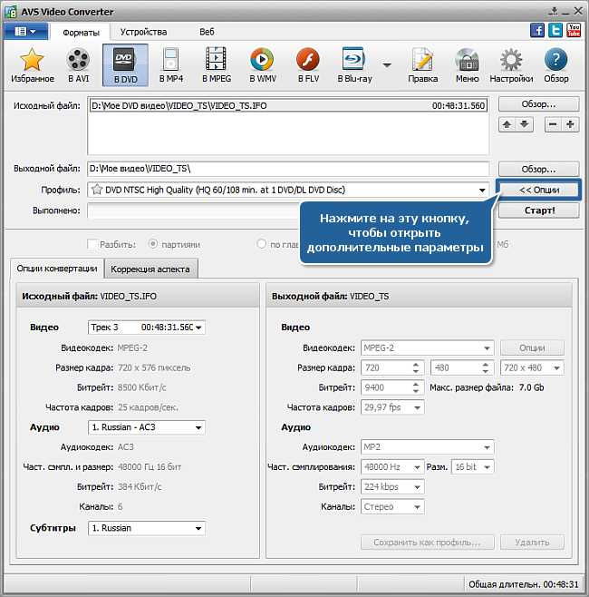589x597 pixels.
Task: Remove source file with minus button
Action: click(553, 124)
